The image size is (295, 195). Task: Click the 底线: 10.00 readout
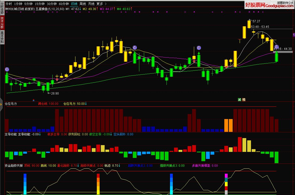(x=48, y=166)
